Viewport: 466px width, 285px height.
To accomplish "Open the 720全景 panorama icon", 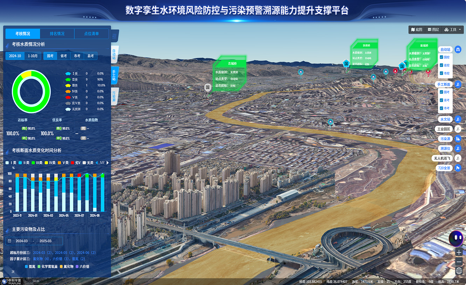I will click(458, 168).
